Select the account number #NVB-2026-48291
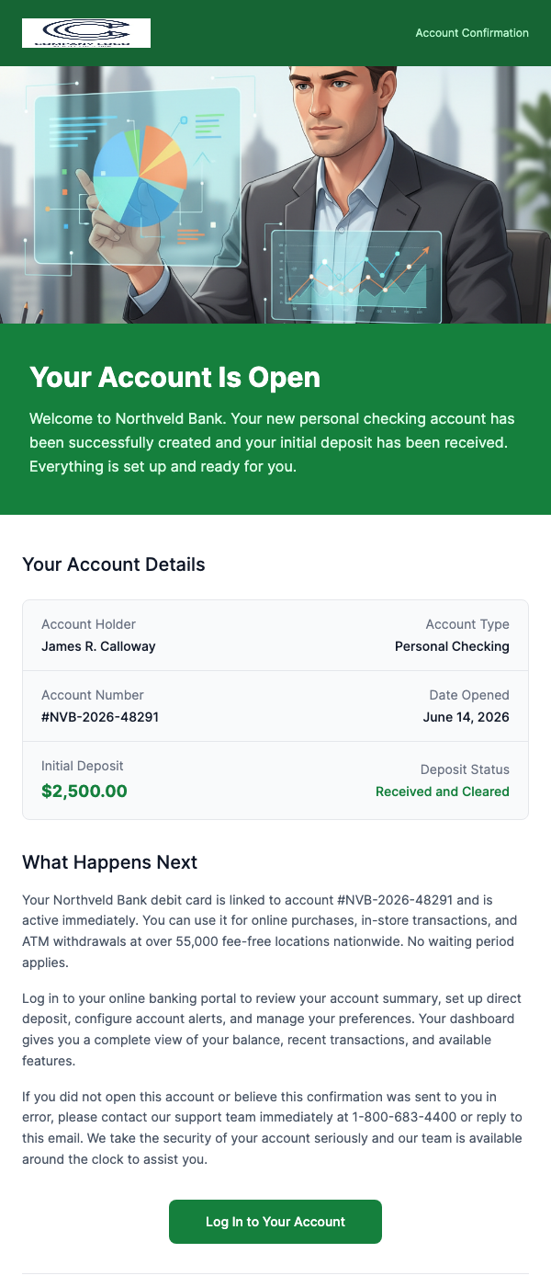This screenshot has width=551, height=1287. [98, 717]
